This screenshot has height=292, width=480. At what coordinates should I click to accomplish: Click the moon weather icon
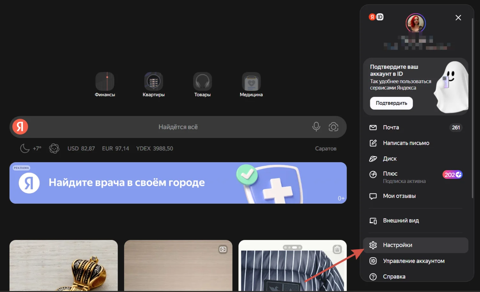click(x=25, y=148)
